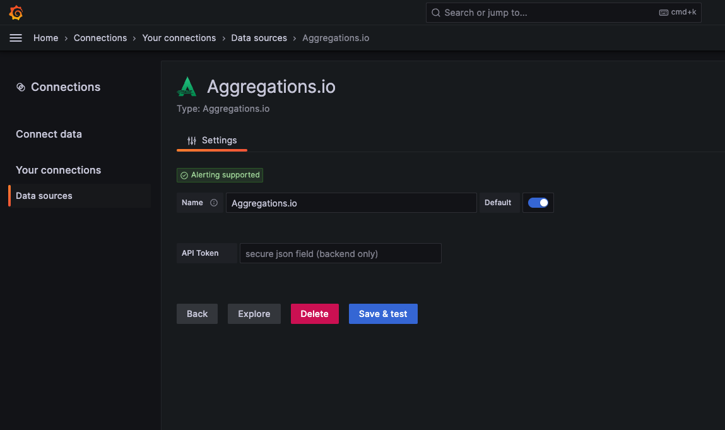Click the sliders icon on the Settings tab
The height and width of the screenshot is (430, 725).
tap(191, 140)
